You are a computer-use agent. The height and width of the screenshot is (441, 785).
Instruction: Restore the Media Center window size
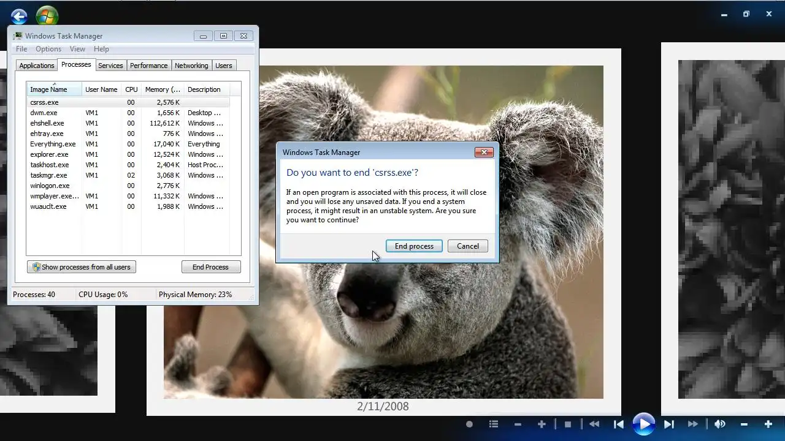pyautogui.click(x=746, y=14)
